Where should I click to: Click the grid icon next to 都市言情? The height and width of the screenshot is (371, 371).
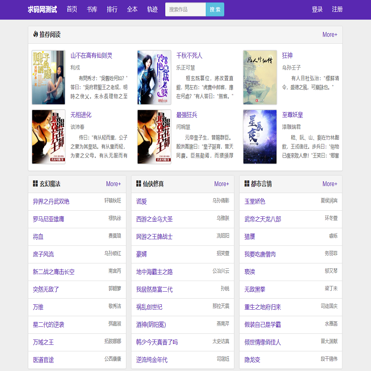(247, 184)
